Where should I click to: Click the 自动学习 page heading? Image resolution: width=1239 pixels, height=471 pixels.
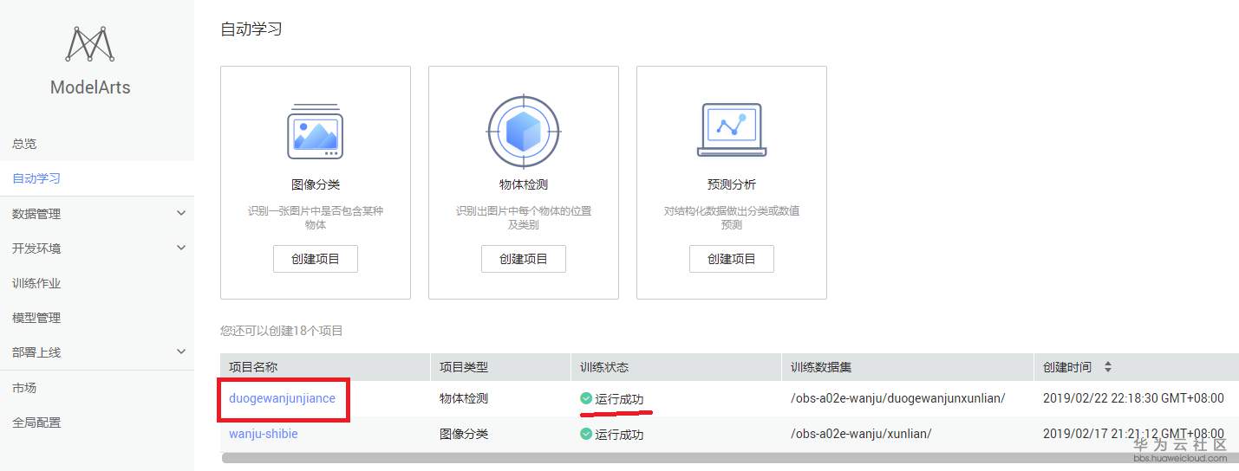coord(251,29)
